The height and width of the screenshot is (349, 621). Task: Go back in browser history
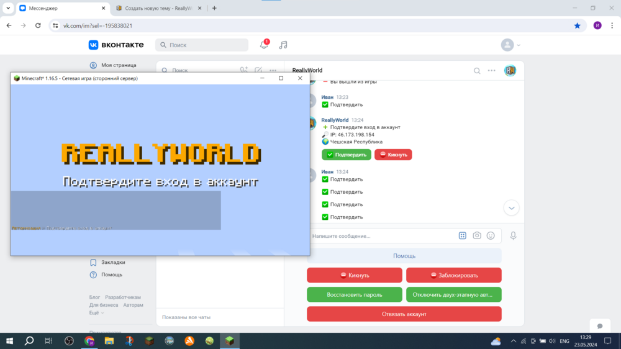point(9,25)
